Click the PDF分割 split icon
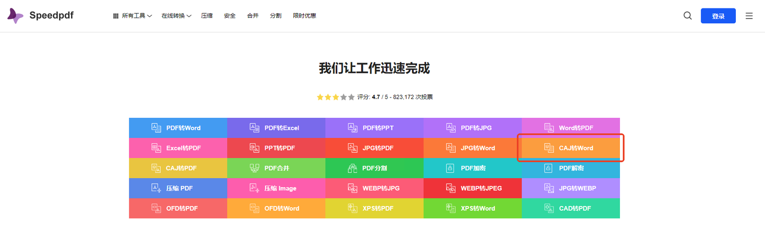The height and width of the screenshot is (243, 765). pyautogui.click(x=352, y=168)
